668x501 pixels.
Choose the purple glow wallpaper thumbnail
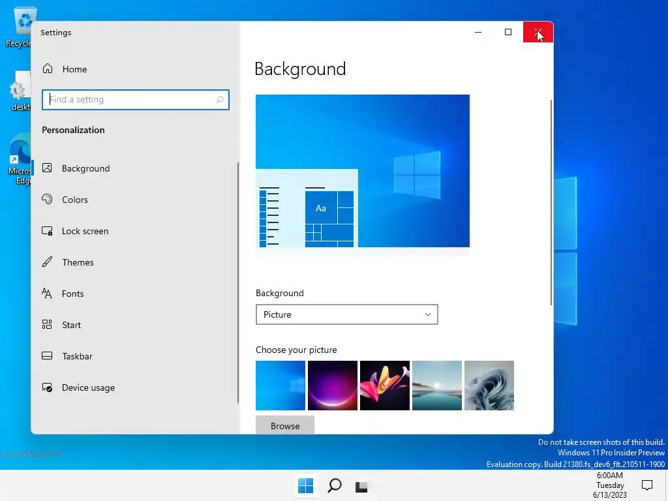332,386
